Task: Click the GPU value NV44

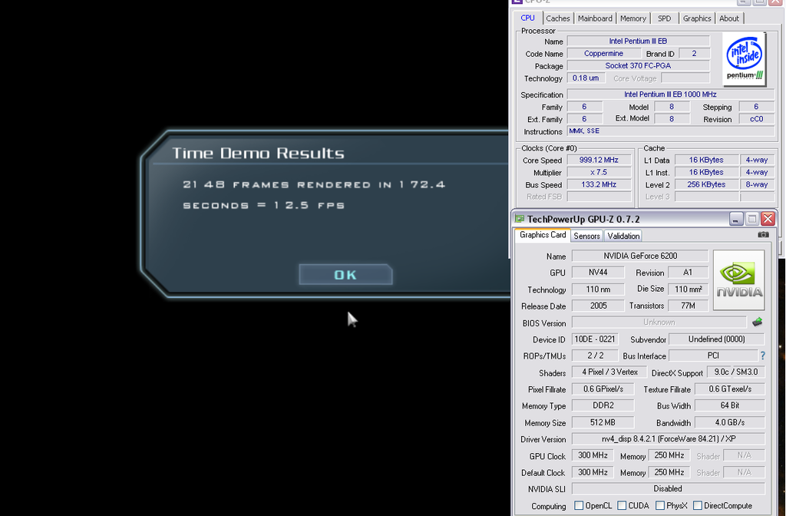Action: point(598,273)
